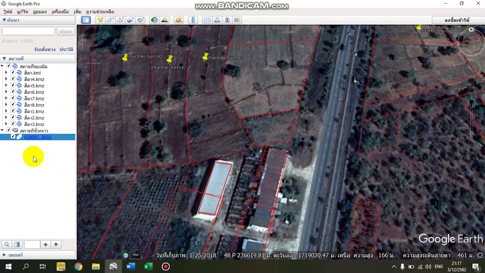Click the search magnifier icon below Places
This screenshot has width=485, height=273.
click(7, 245)
